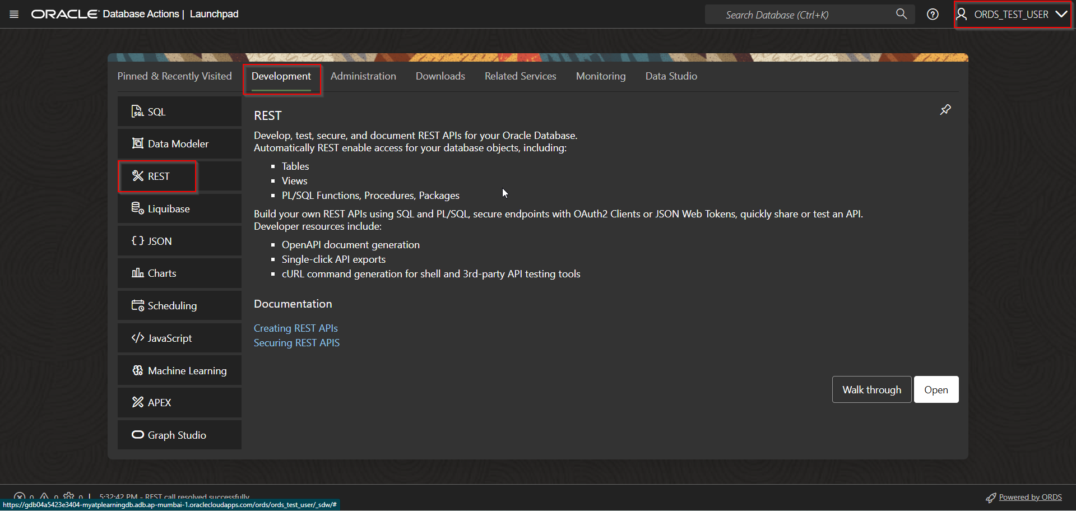The width and height of the screenshot is (1076, 511).
Task: Start the REST Walk through
Action: [871, 389]
